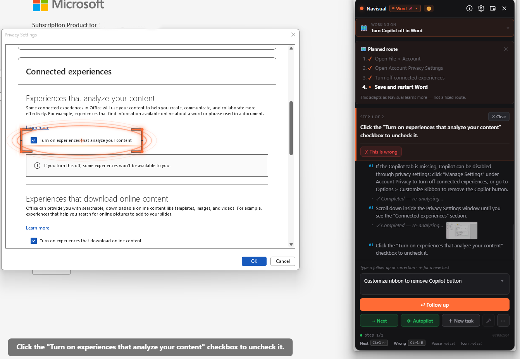Image resolution: width=520 pixels, height=359 pixels.
Task: Click the Privacy Settings scrollbar thumb
Action: click(291, 128)
